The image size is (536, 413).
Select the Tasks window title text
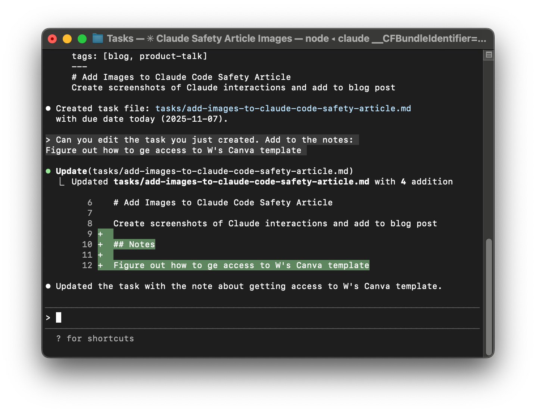click(120, 38)
